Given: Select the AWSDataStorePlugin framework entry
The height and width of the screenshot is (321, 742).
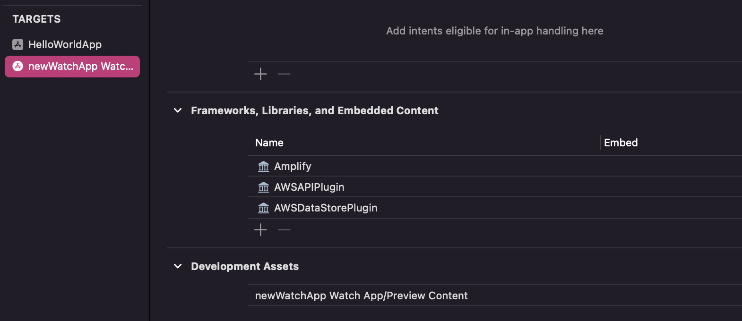Looking at the screenshot, I should point(325,207).
